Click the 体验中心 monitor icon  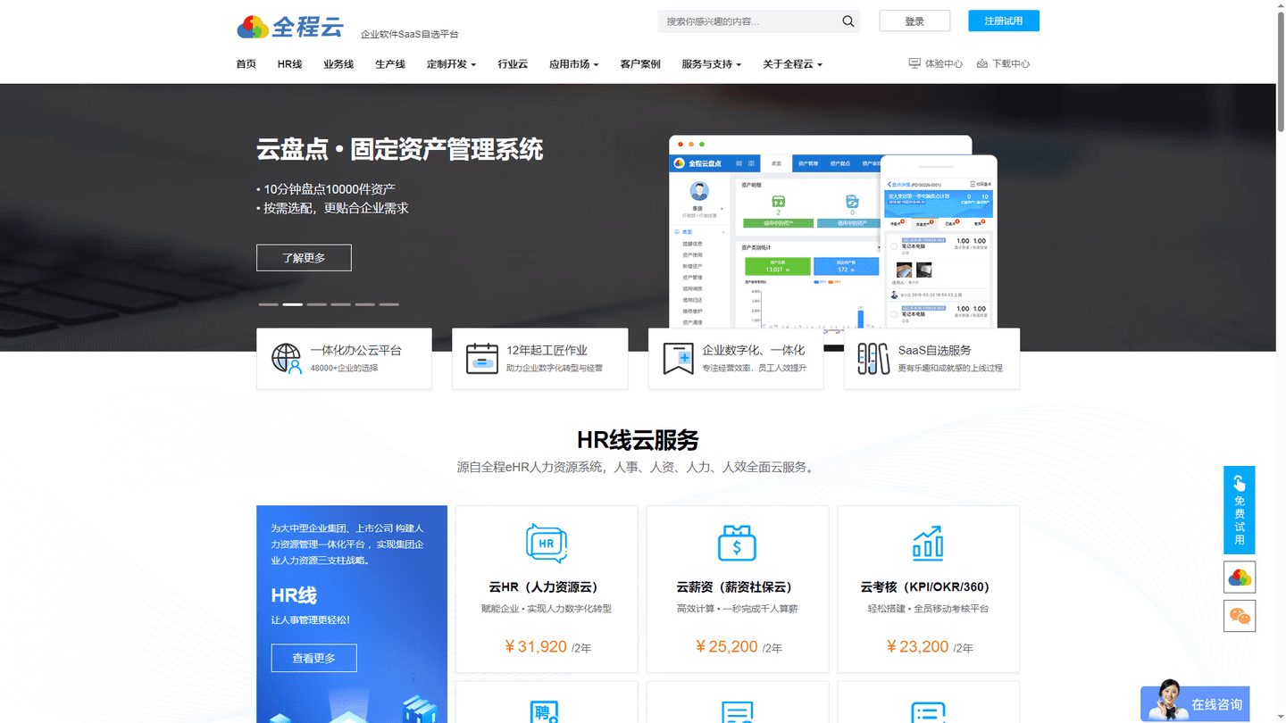coord(914,63)
